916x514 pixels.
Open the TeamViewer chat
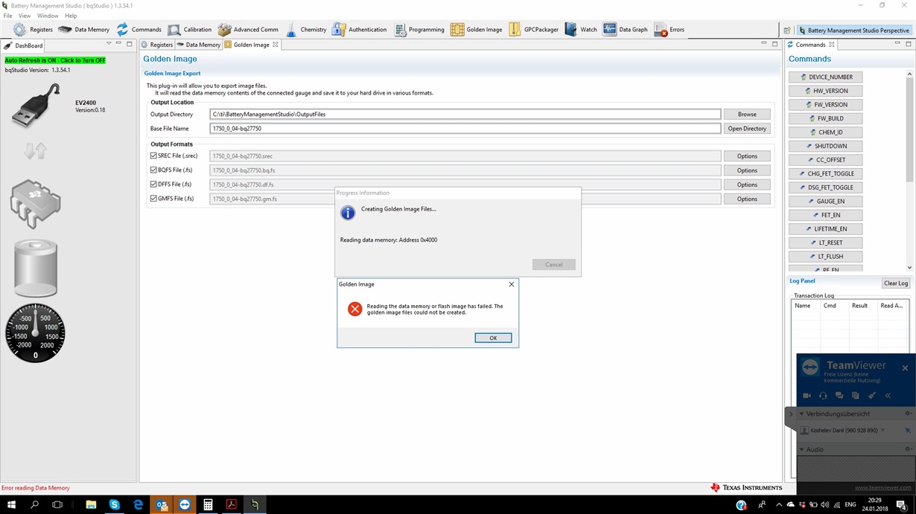click(x=839, y=396)
